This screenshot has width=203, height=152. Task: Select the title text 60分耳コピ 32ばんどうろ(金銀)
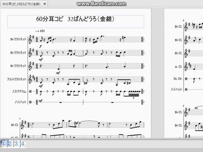coord(75,19)
